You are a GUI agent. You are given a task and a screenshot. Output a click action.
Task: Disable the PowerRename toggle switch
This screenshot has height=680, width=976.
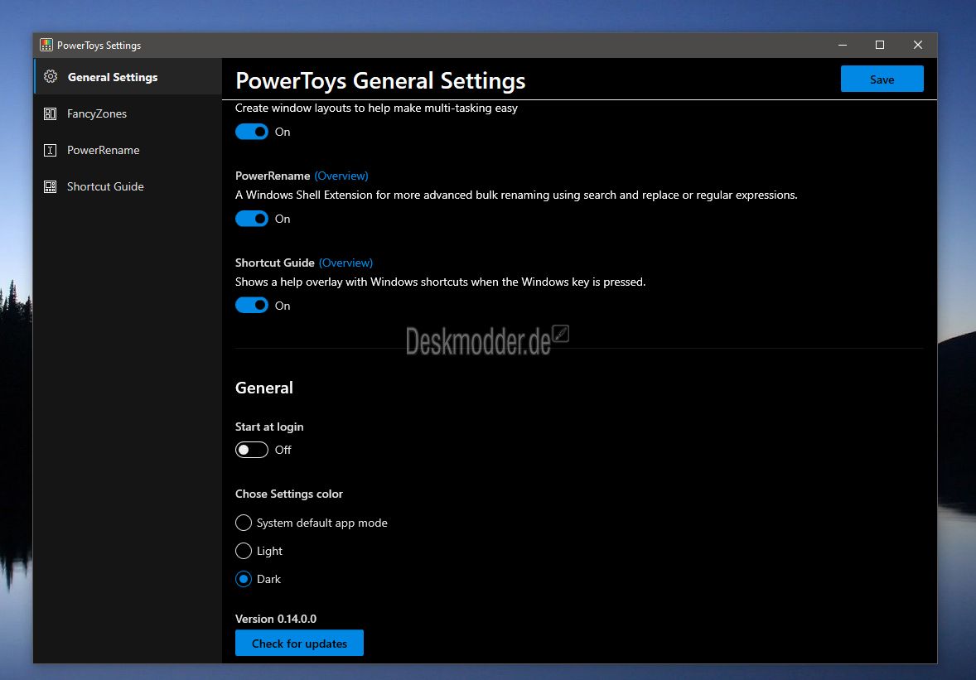(252, 219)
